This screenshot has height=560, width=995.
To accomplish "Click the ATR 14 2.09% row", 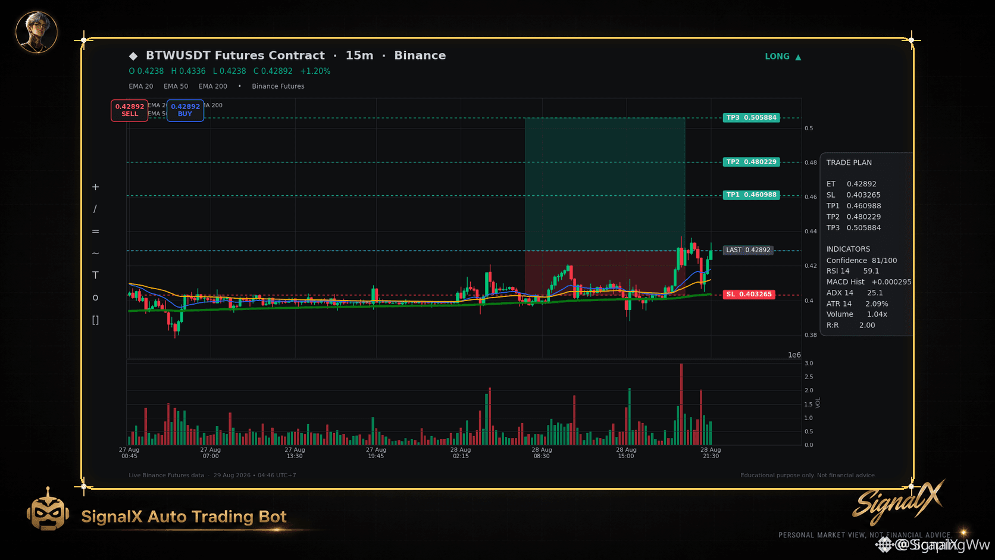I will pyautogui.click(x=858, y=304).
